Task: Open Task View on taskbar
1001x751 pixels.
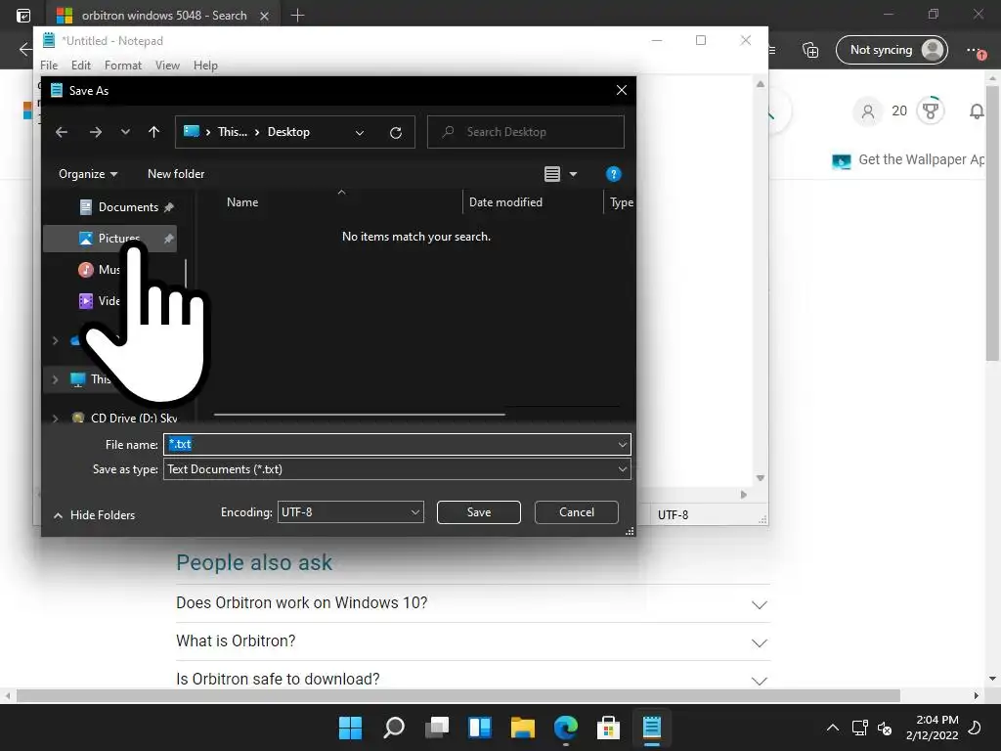Action: 437,728
